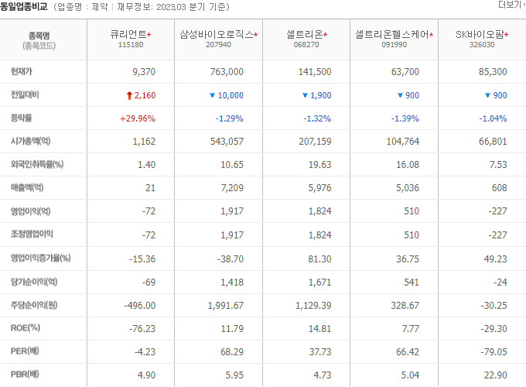The width and height of the screenshot is (526, 387).
Task: Select the 매출액(억) row label
Action: click(x=27, y=187)
